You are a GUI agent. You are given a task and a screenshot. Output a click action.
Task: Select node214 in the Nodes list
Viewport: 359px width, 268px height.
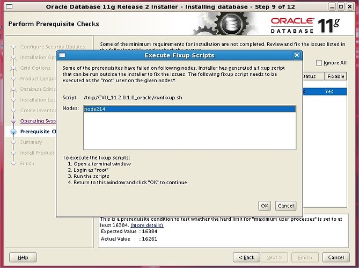(189, 109)
